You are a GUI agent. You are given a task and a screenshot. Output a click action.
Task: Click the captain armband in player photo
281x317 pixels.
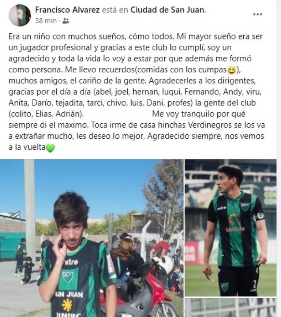point(260,216)
